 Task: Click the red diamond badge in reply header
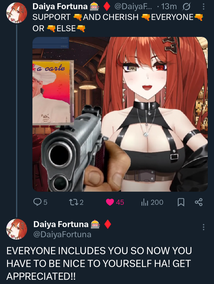coord(108,224)
